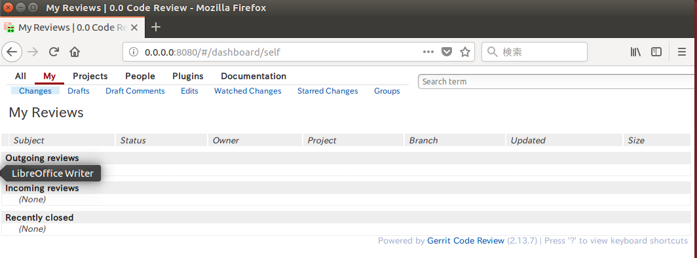Open the My menu in Gerrit
697x258 pixels.
pyautogui.click(x=49, y=77)
